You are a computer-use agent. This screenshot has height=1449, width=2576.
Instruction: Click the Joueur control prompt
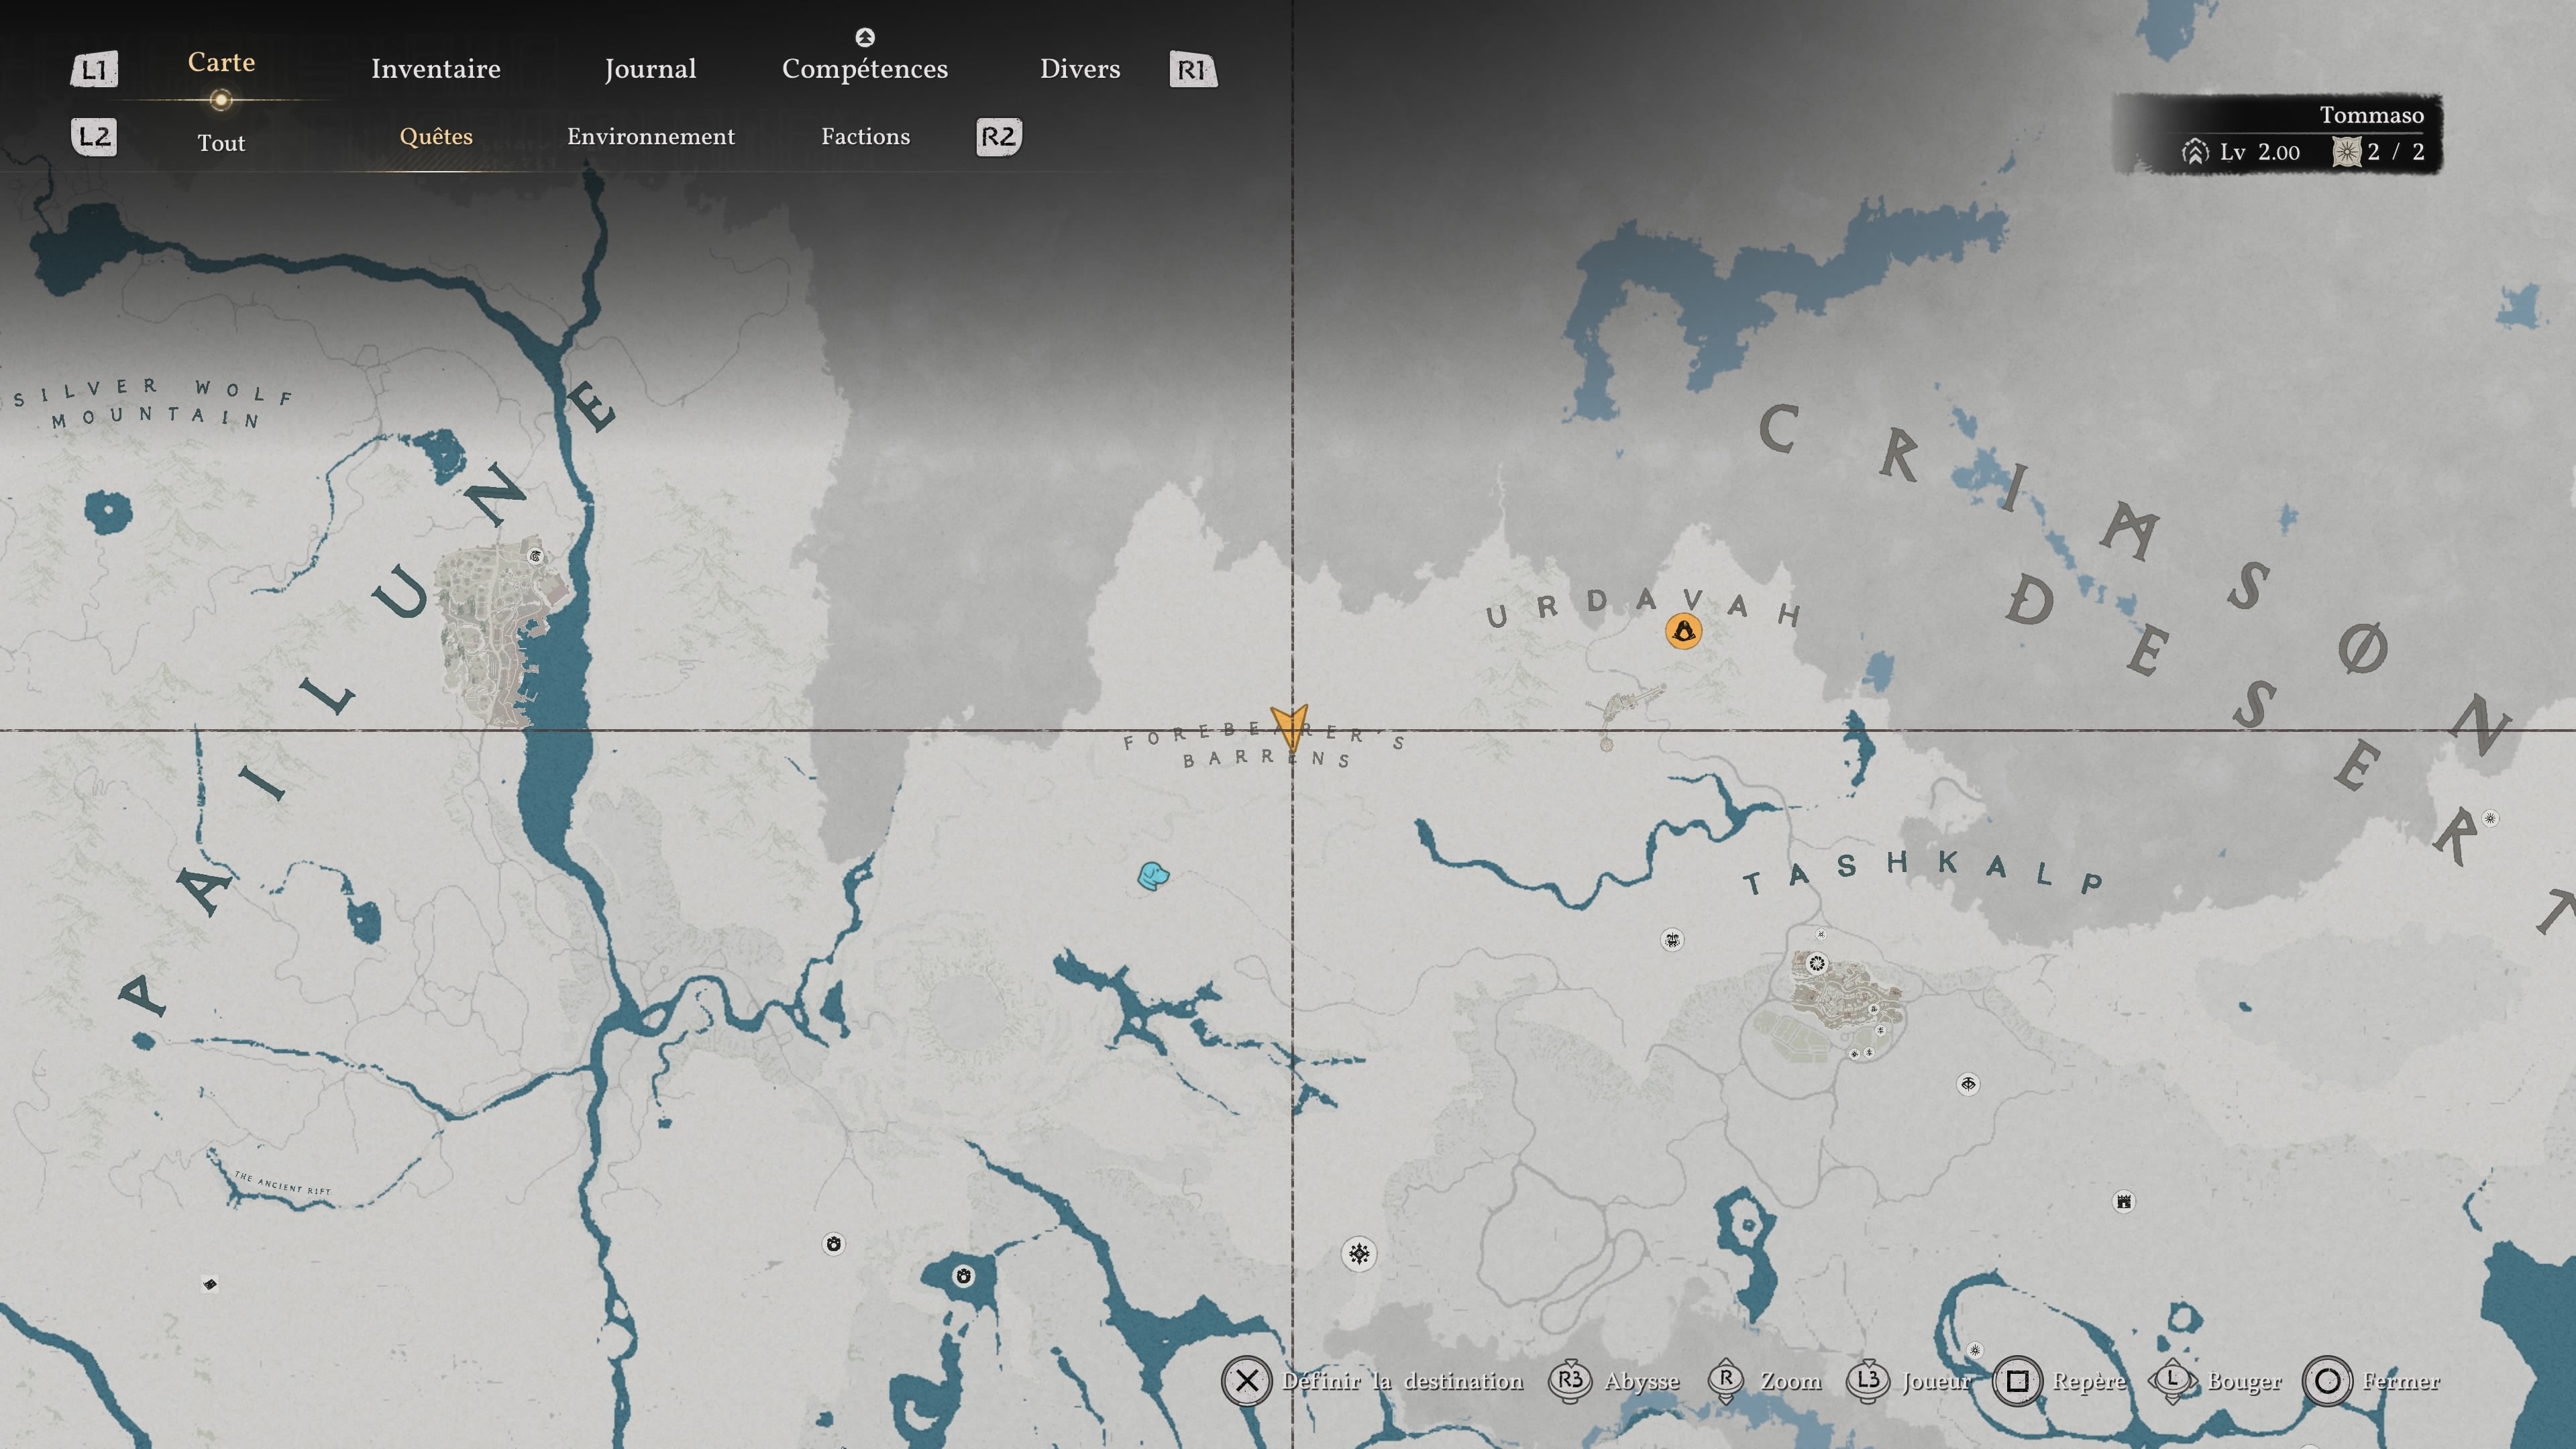1908,1381
